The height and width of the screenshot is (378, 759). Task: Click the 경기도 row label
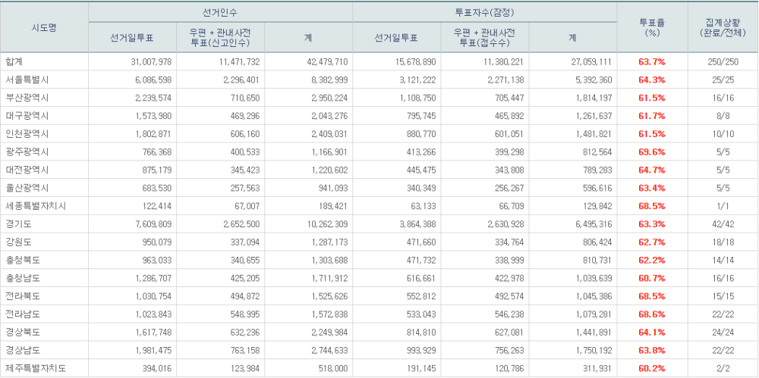point(19,223)
